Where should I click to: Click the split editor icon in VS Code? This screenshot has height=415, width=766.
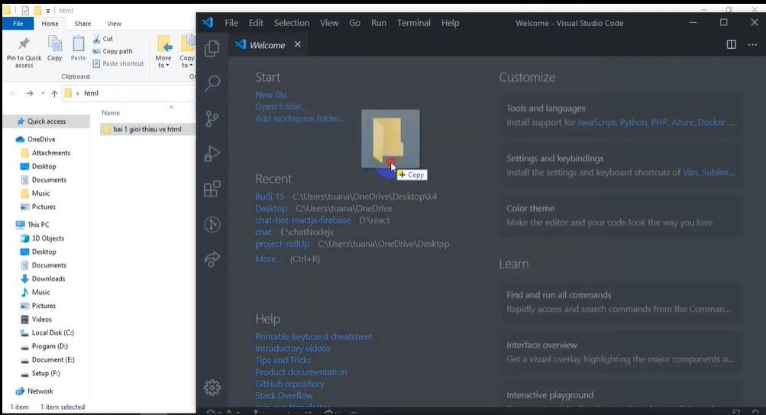pyautogui.click(x=732, y=44)
